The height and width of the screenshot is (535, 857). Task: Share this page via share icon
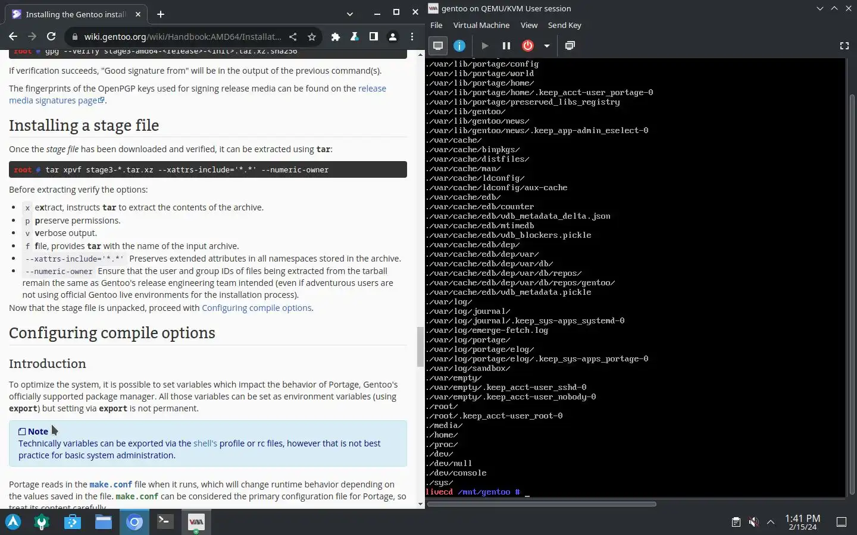(293, 37)
